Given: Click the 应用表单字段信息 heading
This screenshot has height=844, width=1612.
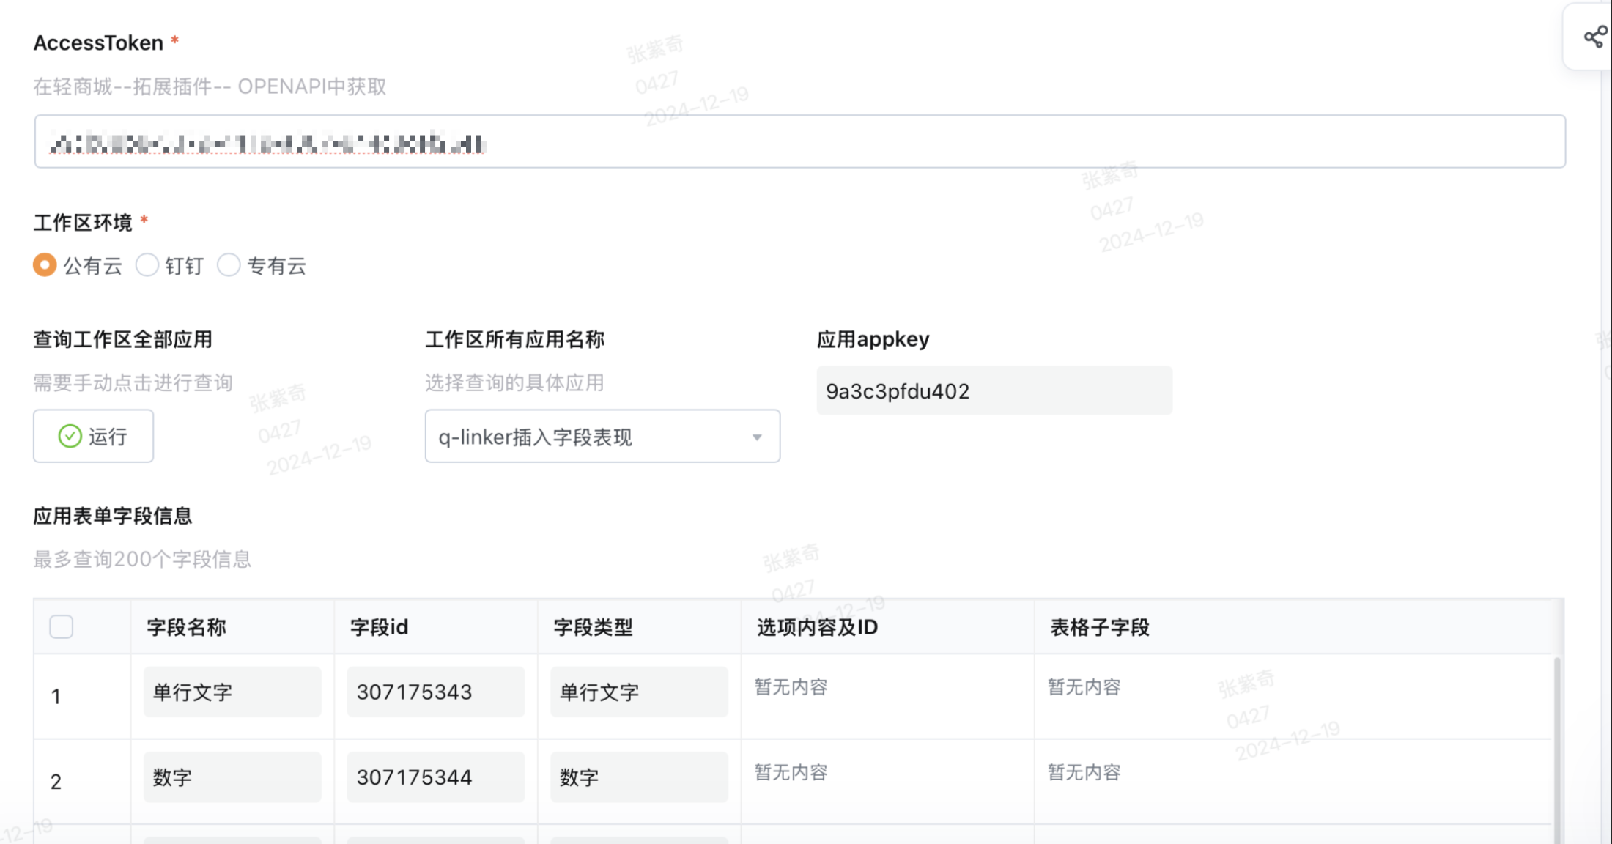Looking at the screenshot, I should tap(113, 516).
